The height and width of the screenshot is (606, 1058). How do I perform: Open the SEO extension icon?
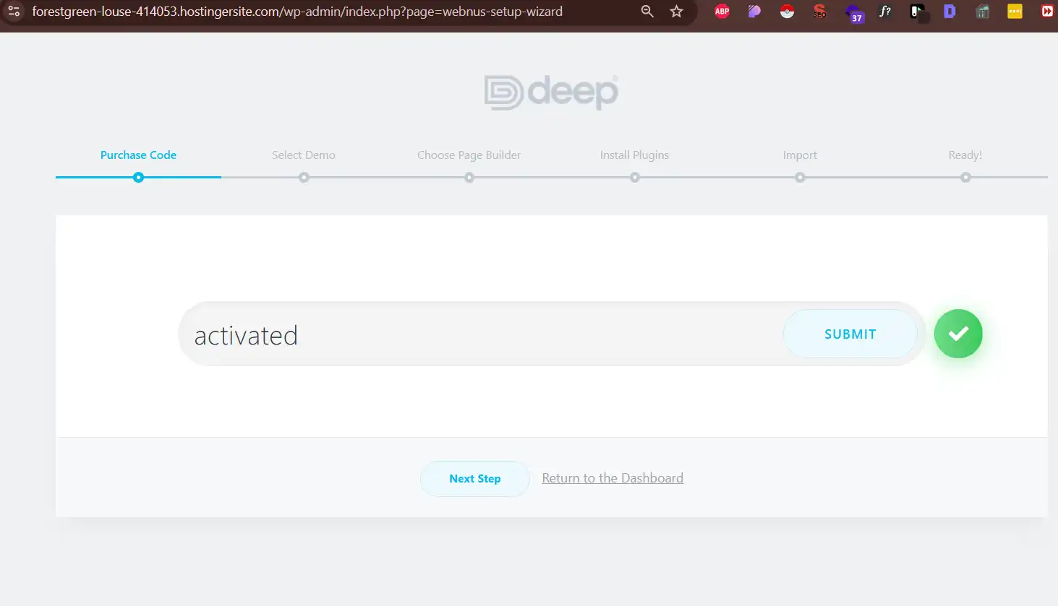pyautogui.click(x=819, y=11)
